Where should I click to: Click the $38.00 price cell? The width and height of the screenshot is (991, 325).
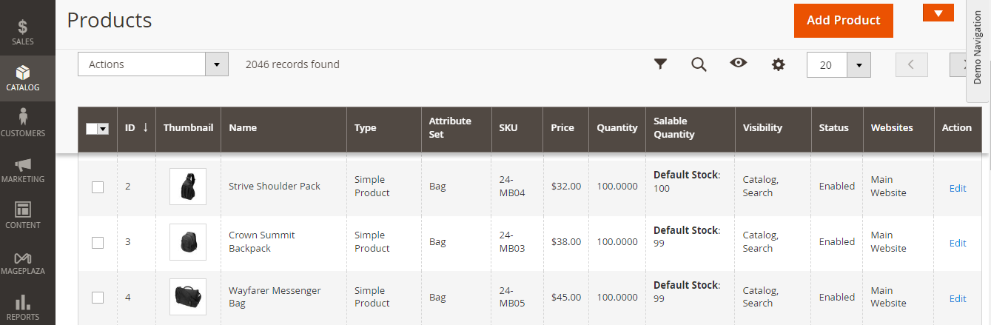click(566, 241)
